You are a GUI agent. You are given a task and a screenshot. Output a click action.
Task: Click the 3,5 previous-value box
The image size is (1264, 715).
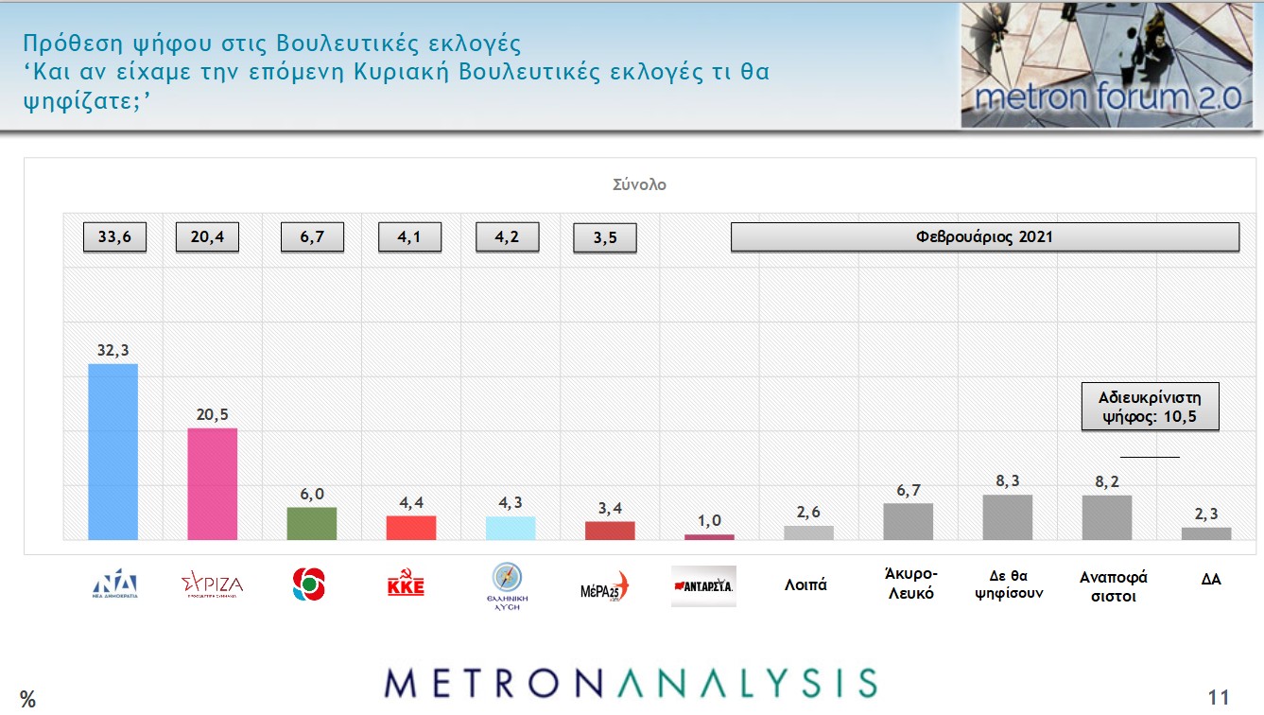pos(605,238)
